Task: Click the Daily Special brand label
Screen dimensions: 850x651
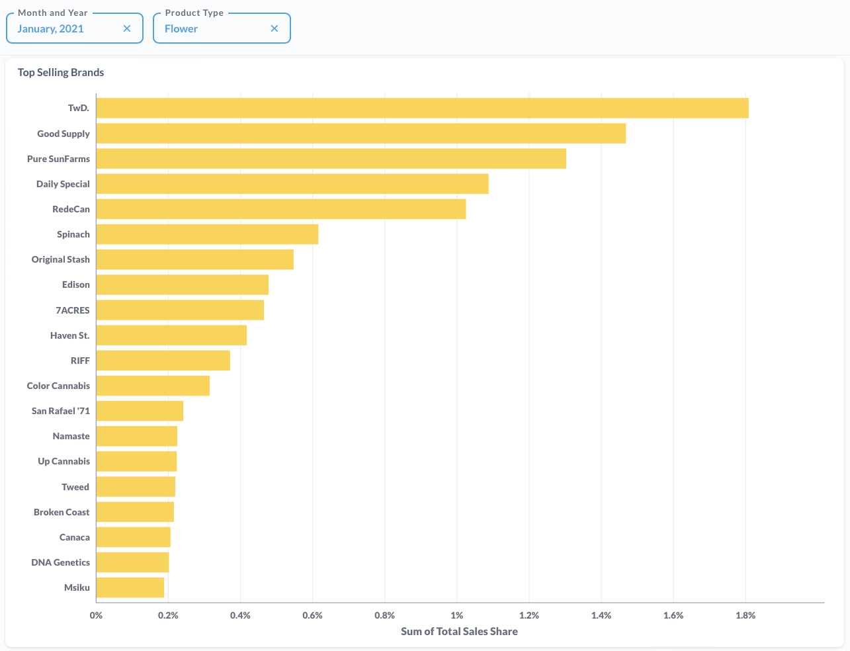Action: [63, 184]
